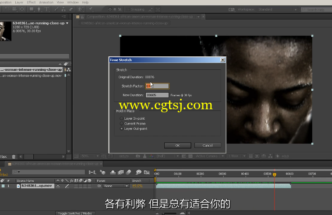Open the Active Camera dropdown

[x=209, y=156]
